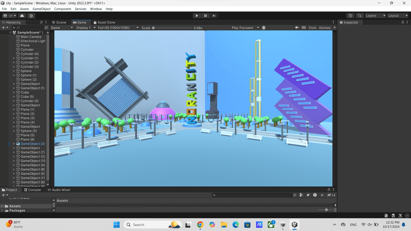Toggle hidden packages visibility icon
Image resolution: width=411 pixels, height=231 pixels.
(331, 195)
